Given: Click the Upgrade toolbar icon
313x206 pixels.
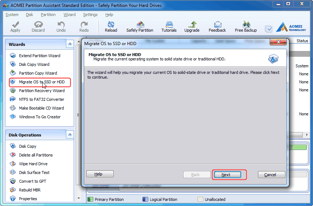Looking at the screenshot, I should pos(192,24).
